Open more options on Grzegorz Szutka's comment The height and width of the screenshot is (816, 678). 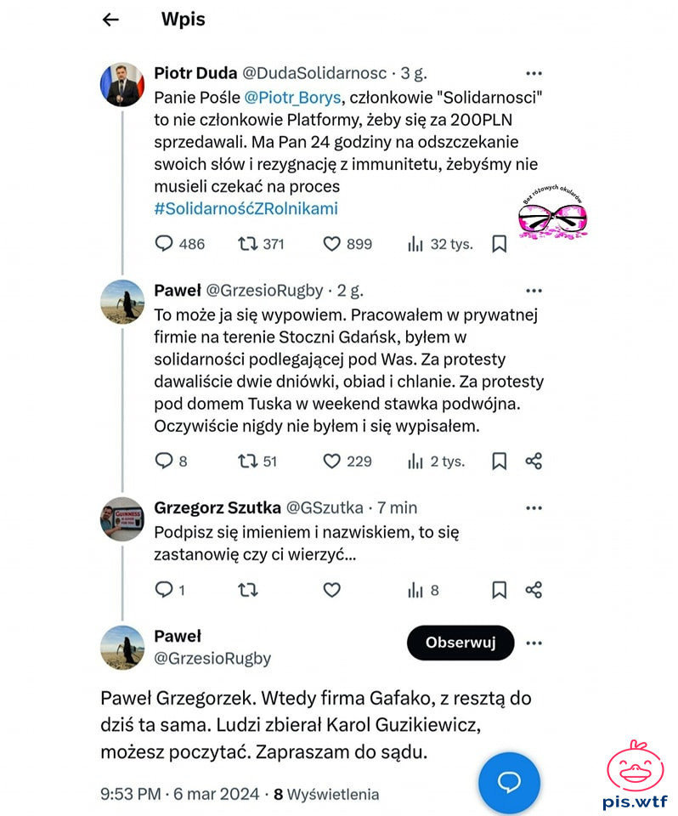tap(534, 508)
